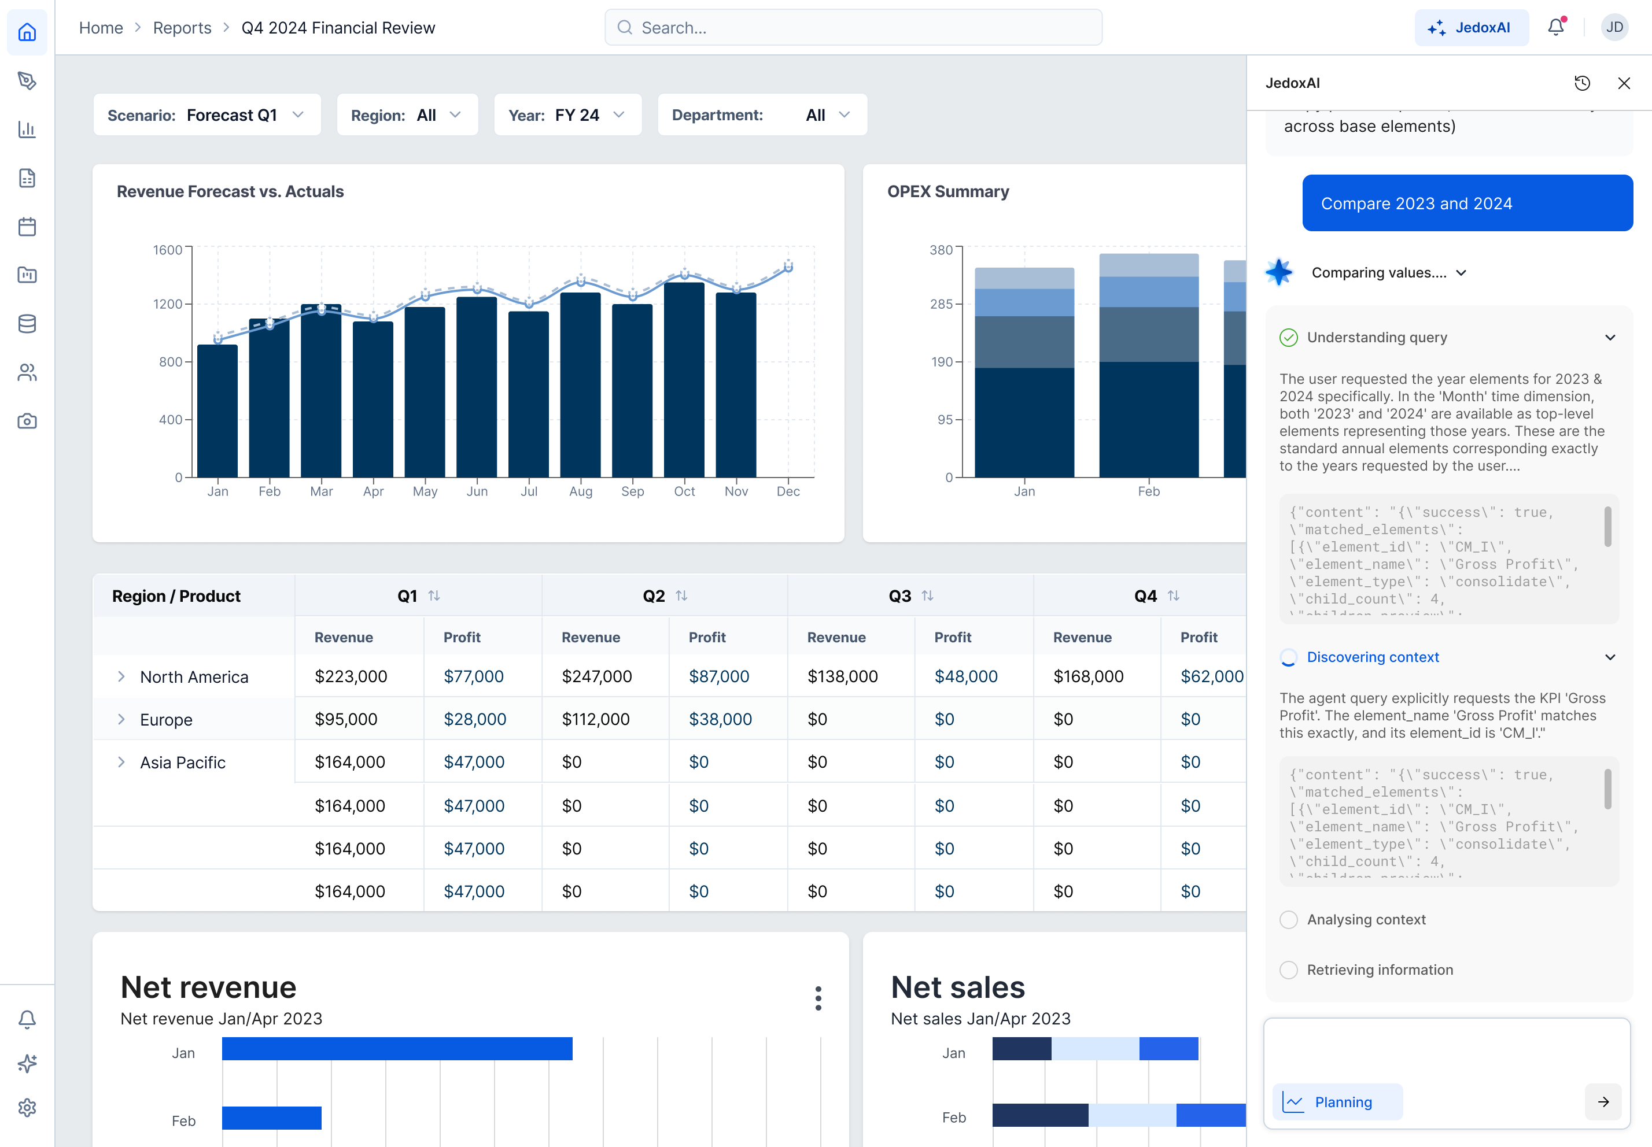Open Net revenue three-dot menu
1652x1147 pixels.
818,998
